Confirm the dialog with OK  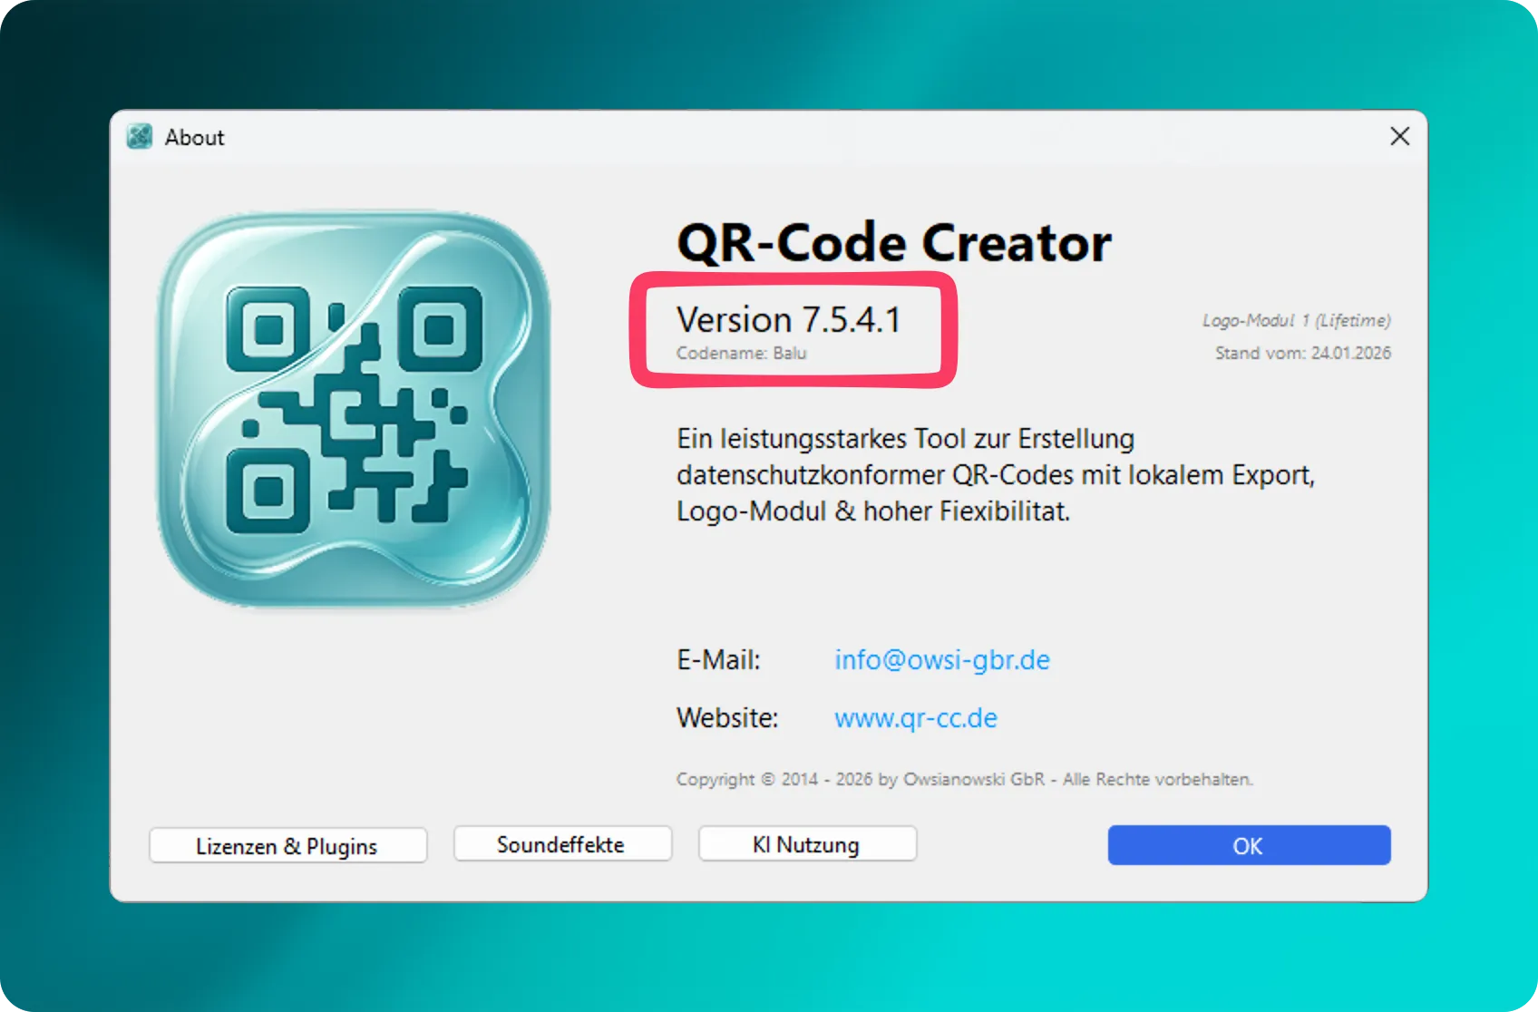coord(1248,845)
